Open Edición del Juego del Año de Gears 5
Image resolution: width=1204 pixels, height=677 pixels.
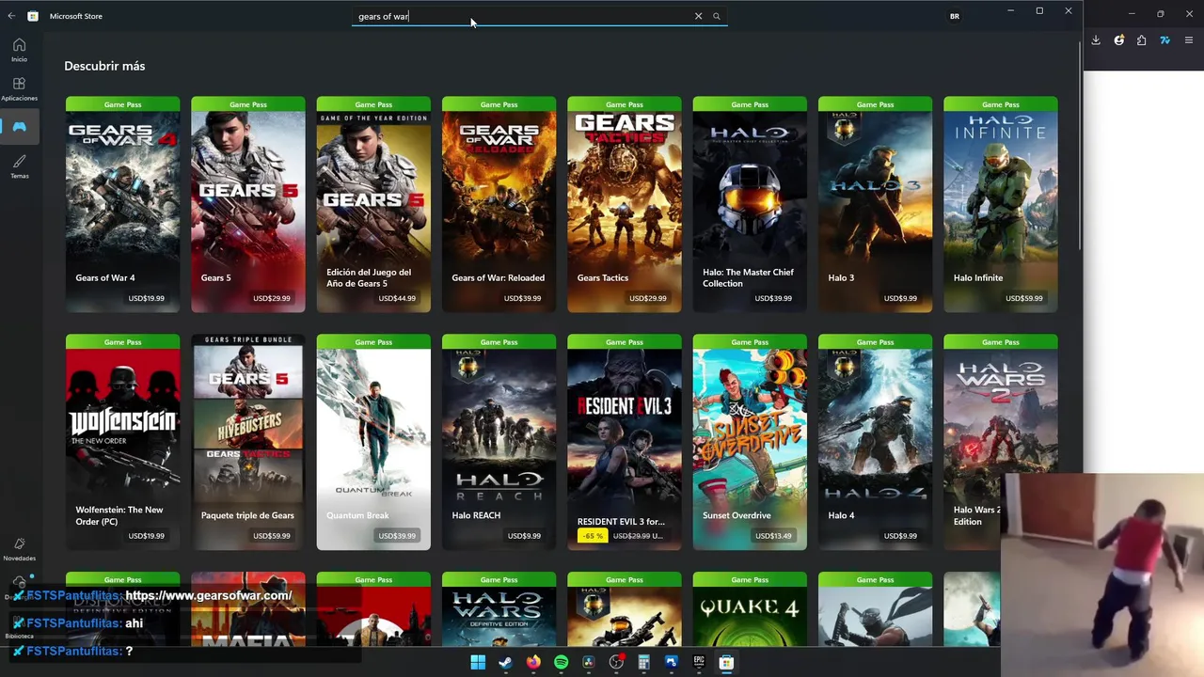pos(373,204)
